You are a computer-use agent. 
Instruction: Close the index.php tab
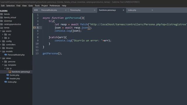coord(152,10)
